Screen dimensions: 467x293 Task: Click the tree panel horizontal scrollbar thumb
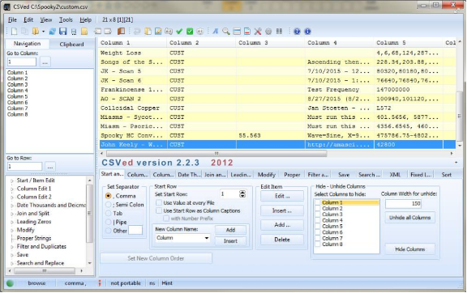tap(45, 271)
